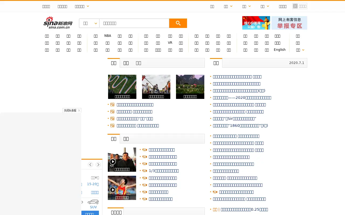Screen dimensions: 345x215
Task: Click the video camera icon in right news list
Action: [x=215, y=192]
